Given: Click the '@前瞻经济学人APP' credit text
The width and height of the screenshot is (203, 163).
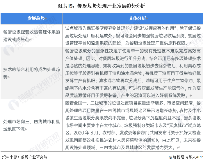Looking at the screenshot, I should (x=186, y=157).
